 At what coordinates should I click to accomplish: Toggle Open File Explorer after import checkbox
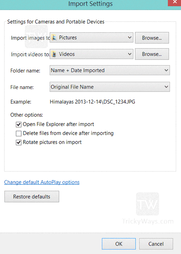(19, 124)
